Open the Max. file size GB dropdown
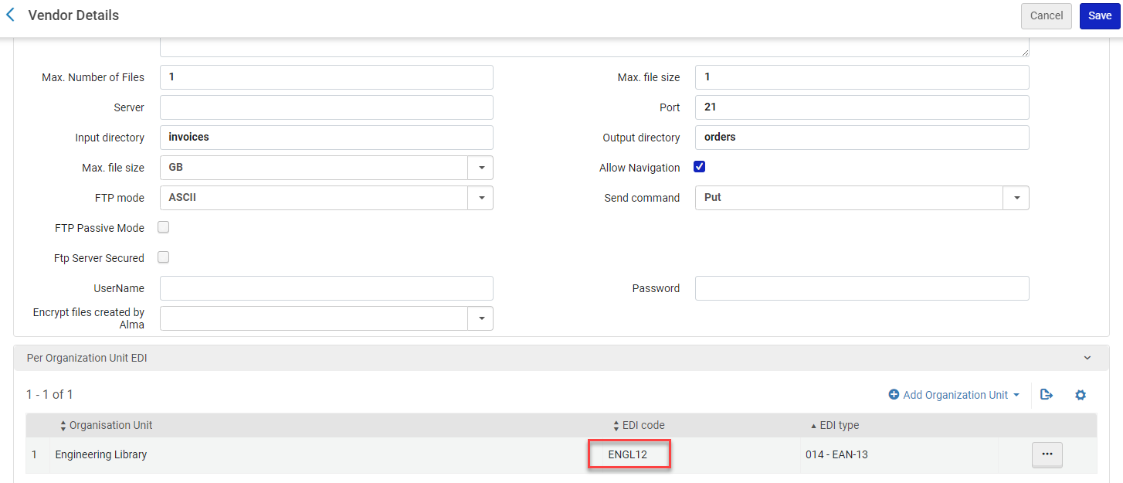The height and width of the screenshot is (483, 1123). 326,168
